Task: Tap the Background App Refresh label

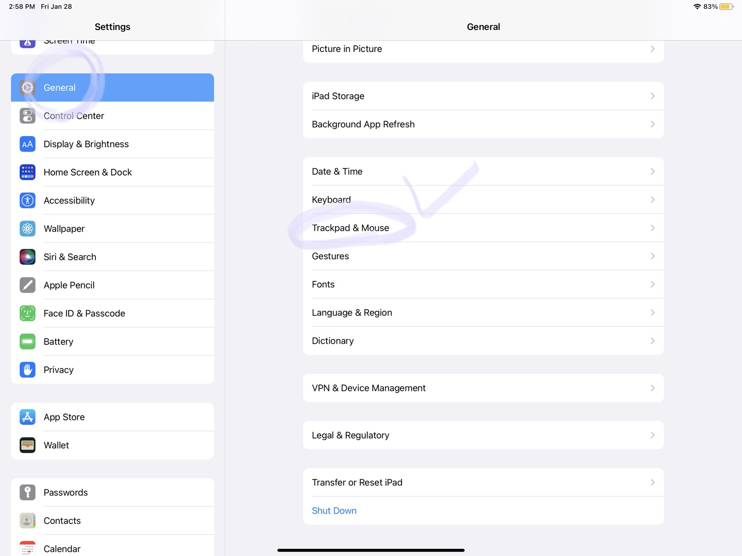Action: pyautogui.click(x=363, y=124)
